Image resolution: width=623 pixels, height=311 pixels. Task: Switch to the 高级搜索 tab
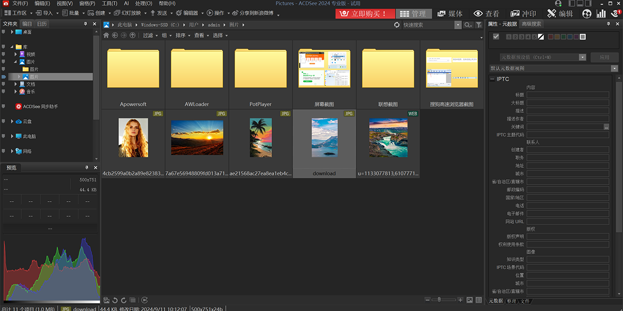tap(532, 24)
